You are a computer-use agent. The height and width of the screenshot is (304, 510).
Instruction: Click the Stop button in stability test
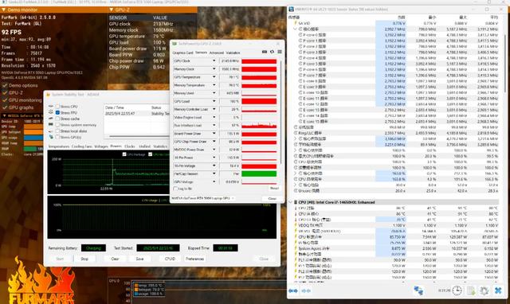click(x=84, y=259)
